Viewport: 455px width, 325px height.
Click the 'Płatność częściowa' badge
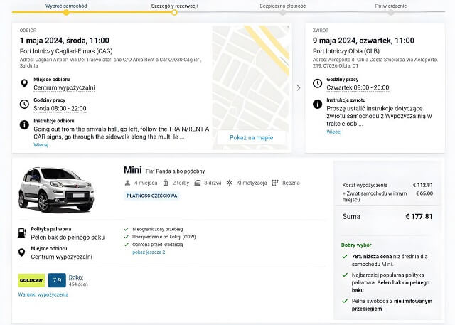pos(151,196)
